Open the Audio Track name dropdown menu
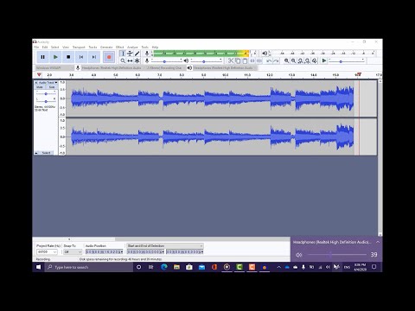 click(x=48, y=83)
